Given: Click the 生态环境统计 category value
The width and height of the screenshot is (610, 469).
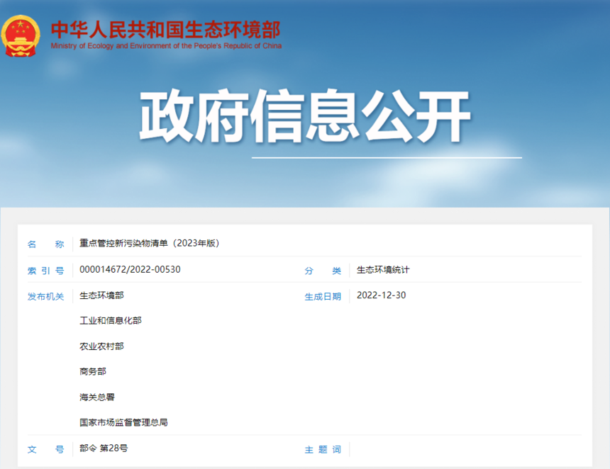Looking at the screenshot, I should pos(383,270).
